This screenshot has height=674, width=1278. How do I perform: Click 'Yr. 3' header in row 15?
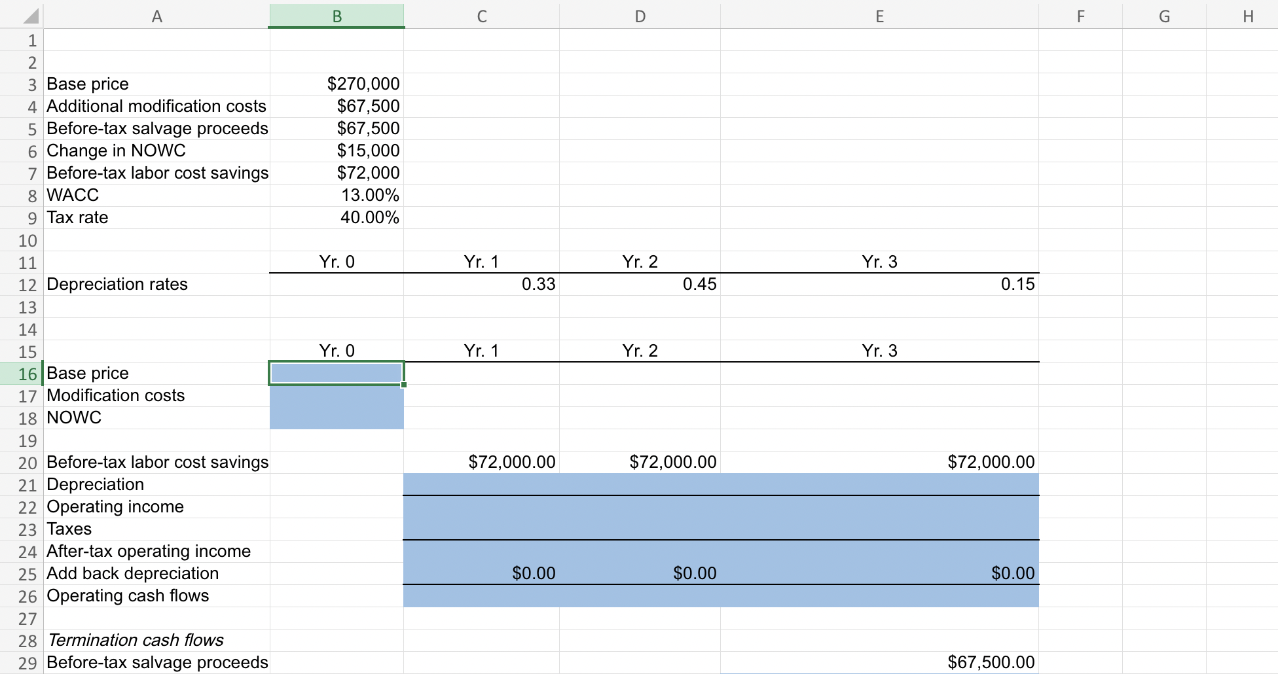tap(879, 351)
